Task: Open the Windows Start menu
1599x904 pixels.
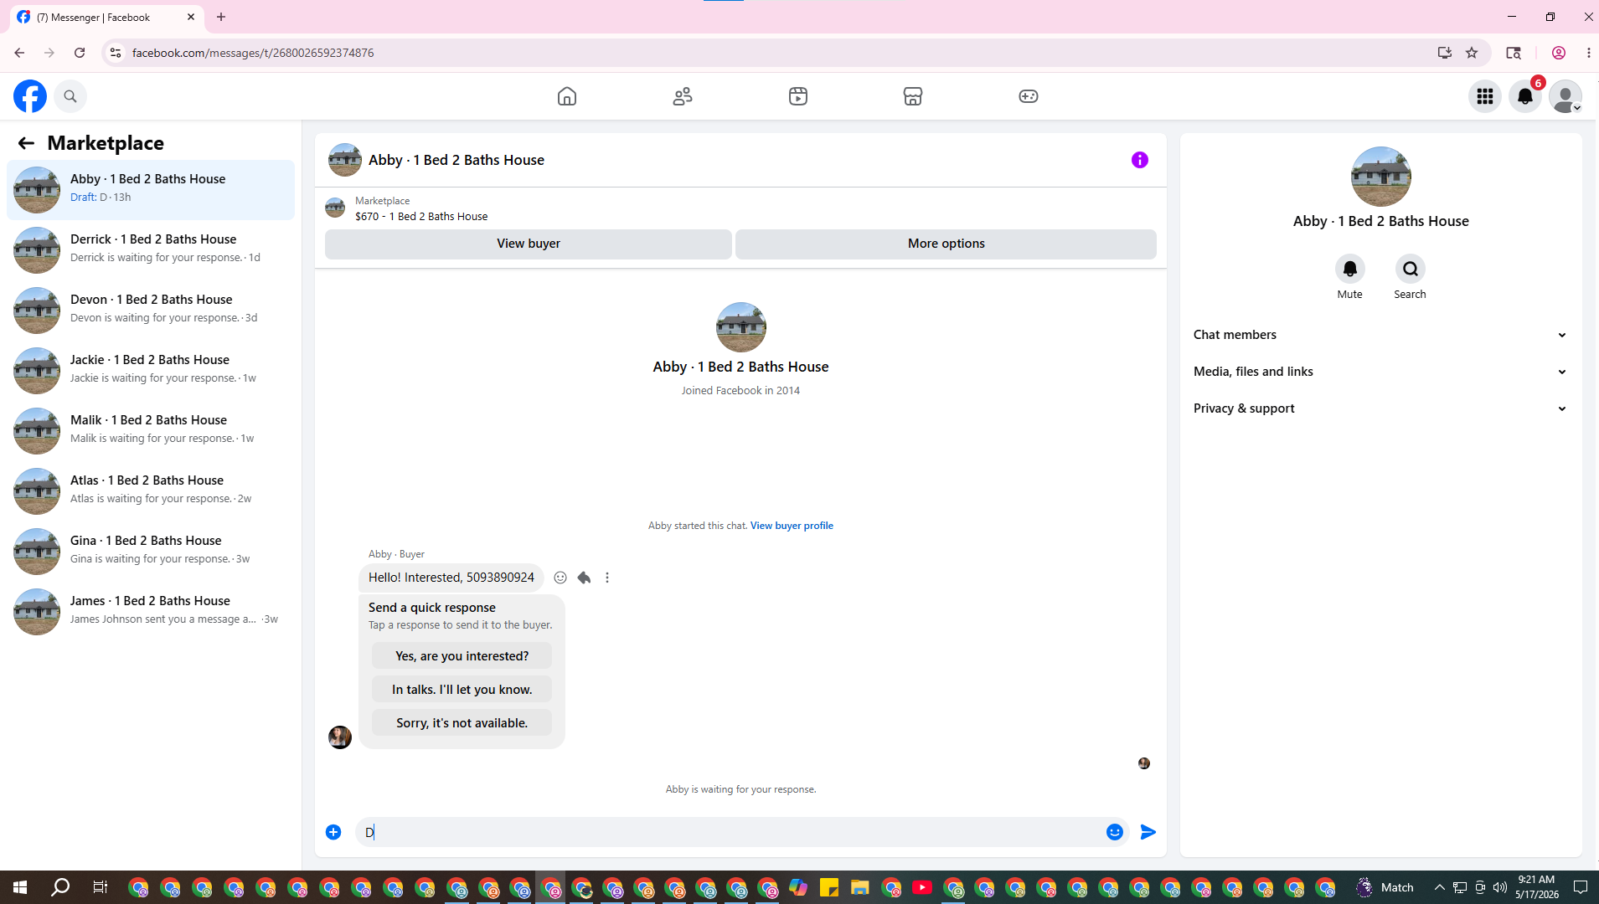Action: pos(20,887)
